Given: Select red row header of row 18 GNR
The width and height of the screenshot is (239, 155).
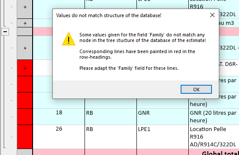Looking at the screenshot, I should (25, 116).
